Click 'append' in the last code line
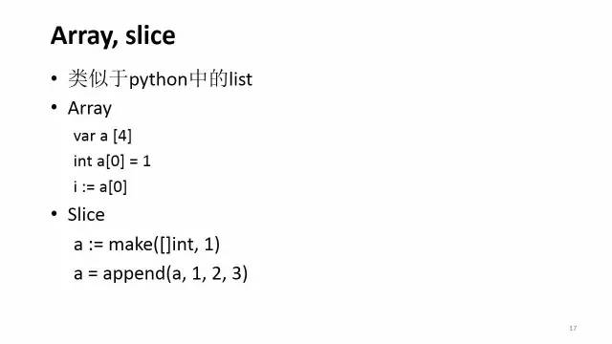 134,274
